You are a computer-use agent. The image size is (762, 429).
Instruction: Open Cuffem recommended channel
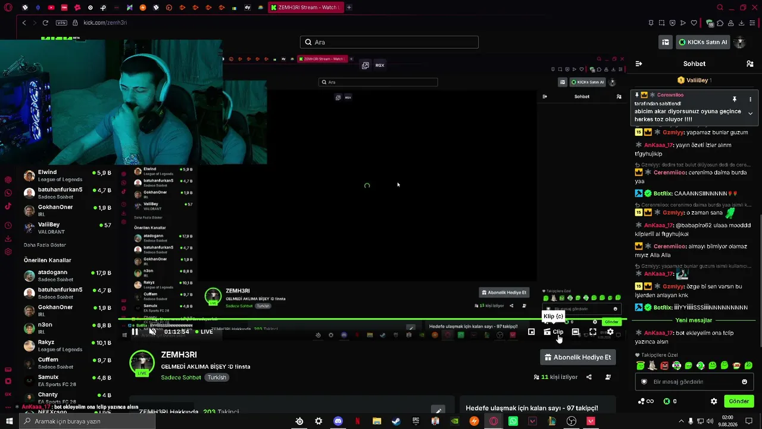(x=67, y=363)
